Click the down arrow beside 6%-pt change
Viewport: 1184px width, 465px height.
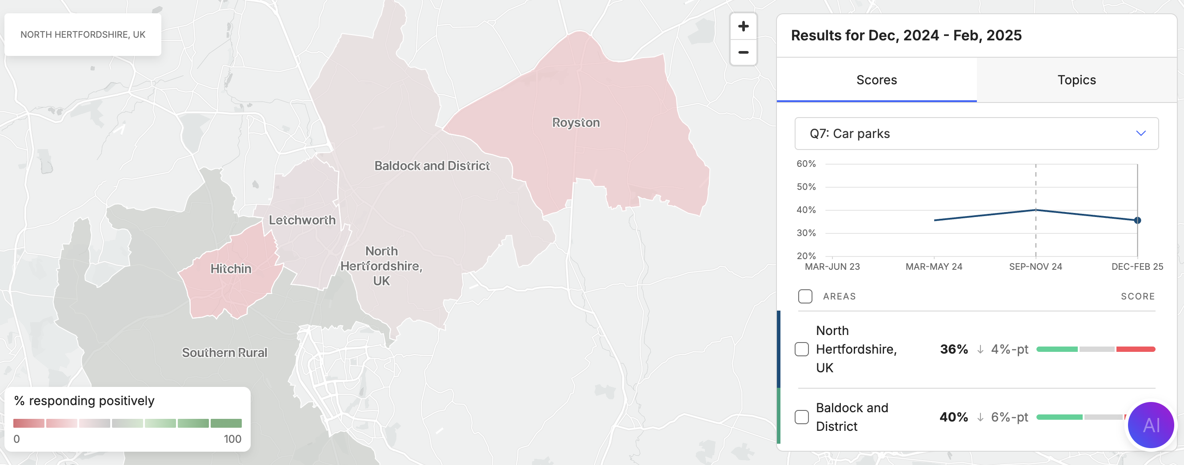tap(980, 418)
